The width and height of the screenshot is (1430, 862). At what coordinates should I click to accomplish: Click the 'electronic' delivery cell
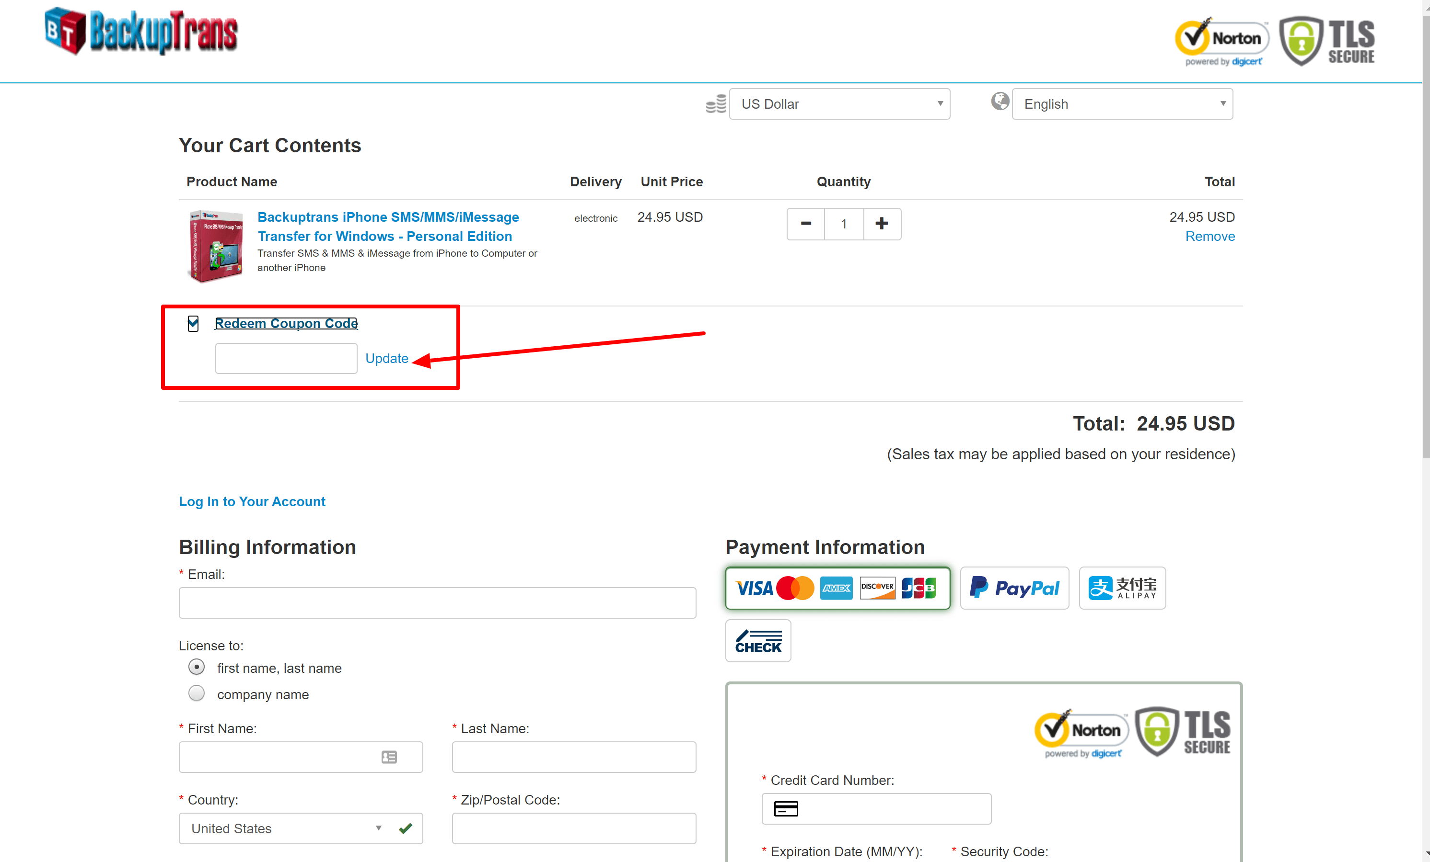pos(595,218)
